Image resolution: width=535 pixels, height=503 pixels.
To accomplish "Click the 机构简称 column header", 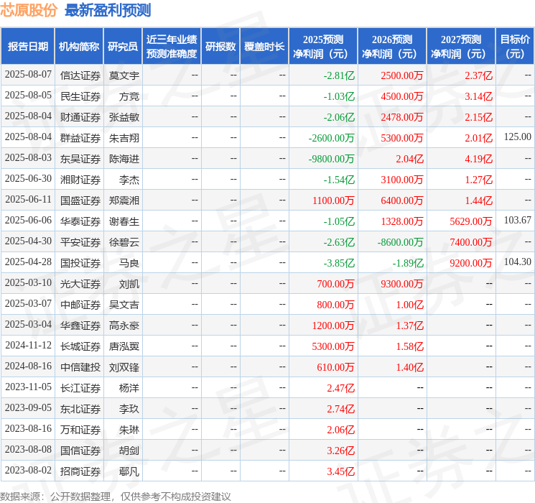I will tap(79, 46).
